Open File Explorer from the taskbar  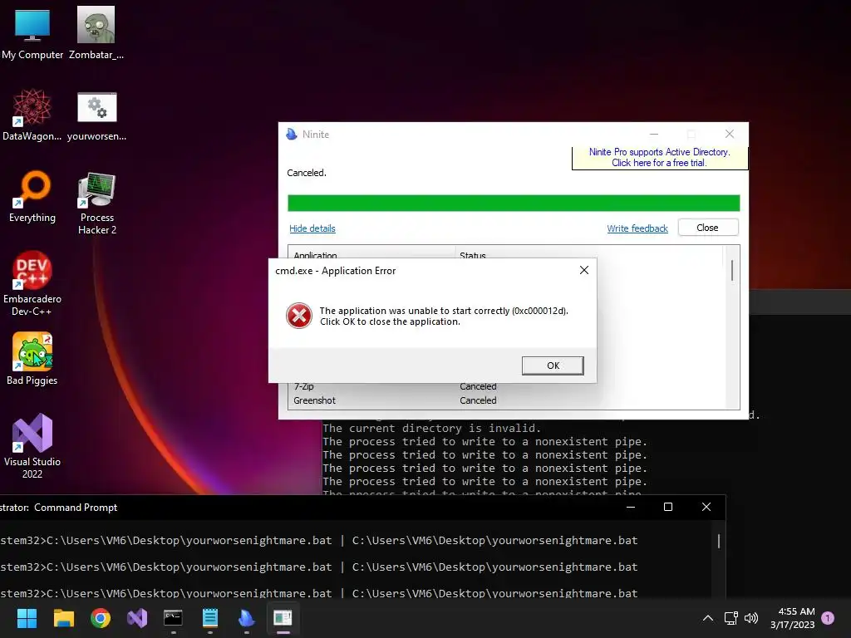click(x=63, y=618)
